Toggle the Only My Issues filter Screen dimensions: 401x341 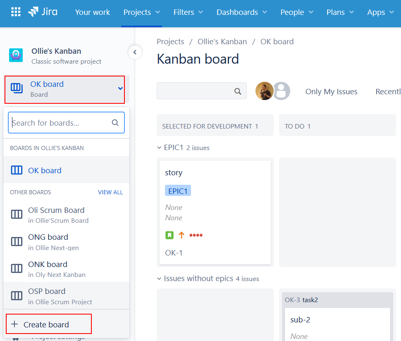coord(331,91)
